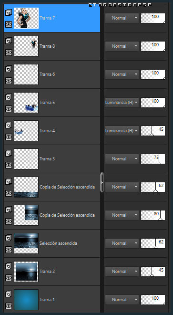Screen dimensions: 173x315
Task: Open the Luminancia (H) dropdown for Trama 5
Action: [x=122, y=103]
